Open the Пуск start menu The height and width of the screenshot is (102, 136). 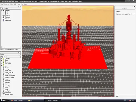tap(4, 100)
